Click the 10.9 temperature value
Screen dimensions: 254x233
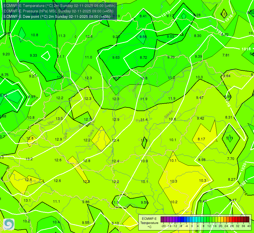[144, 161]
